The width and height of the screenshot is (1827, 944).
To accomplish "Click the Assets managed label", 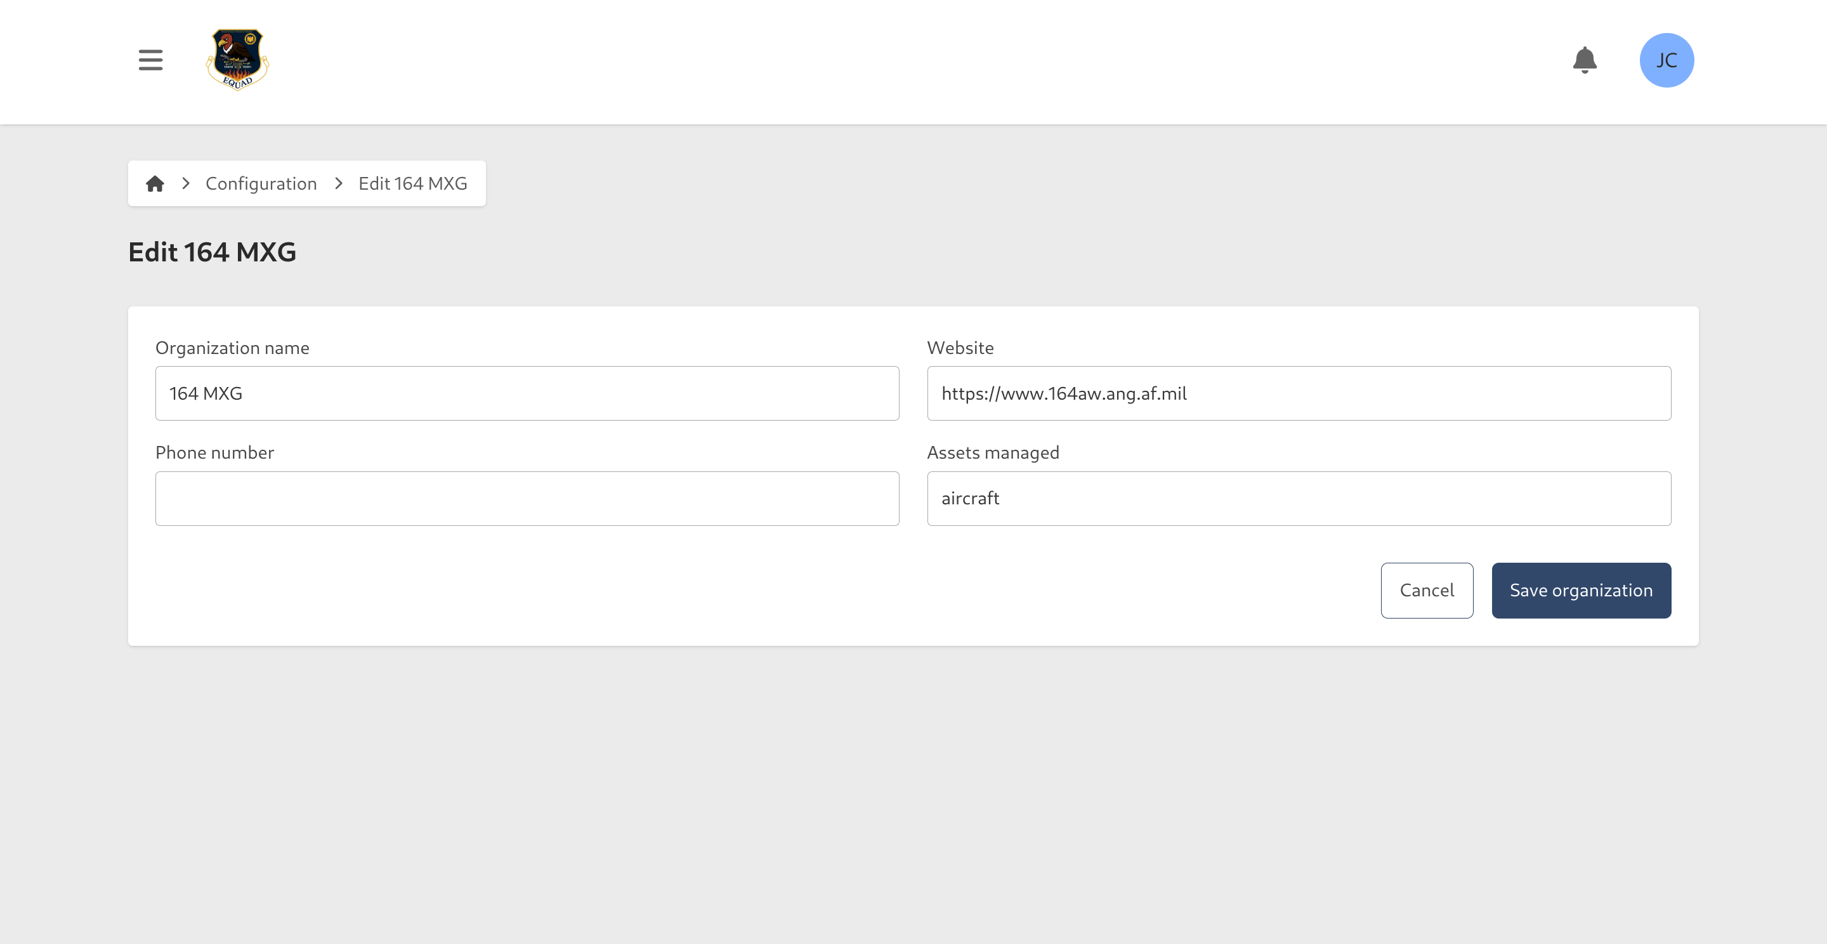I will (993, 452).
